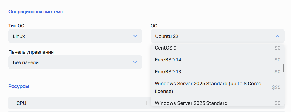This screenshot has width=291, height=112.
Task: Pick FreeBSD 13 from the list
Action: (x=168, y=72)
